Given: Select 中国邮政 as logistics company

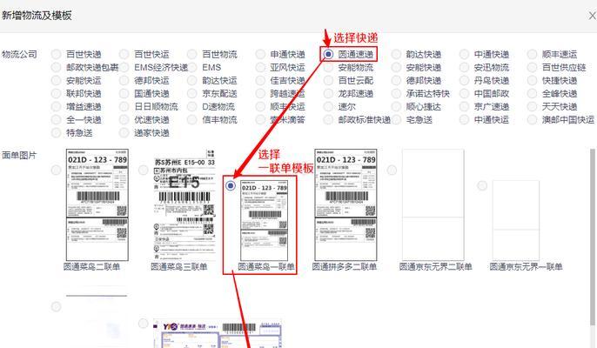Looking at the screenshot, I should tap(464, 94).
